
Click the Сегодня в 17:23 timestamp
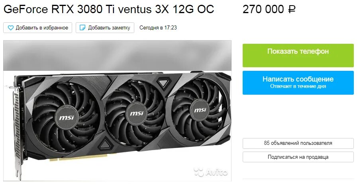click(158, 28)
